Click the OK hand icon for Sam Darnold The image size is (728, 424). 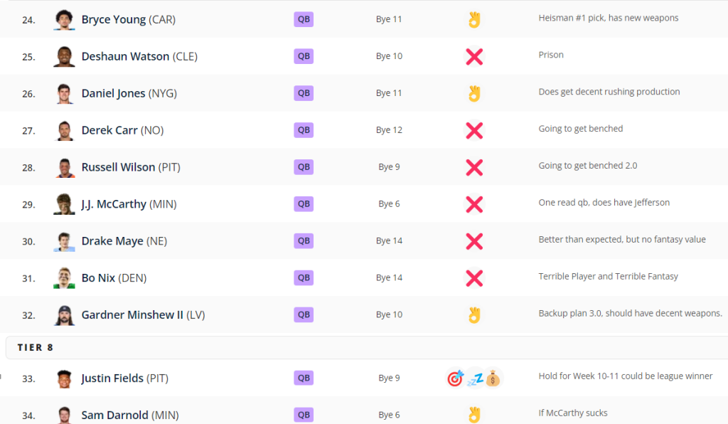(x=474, y=415)
